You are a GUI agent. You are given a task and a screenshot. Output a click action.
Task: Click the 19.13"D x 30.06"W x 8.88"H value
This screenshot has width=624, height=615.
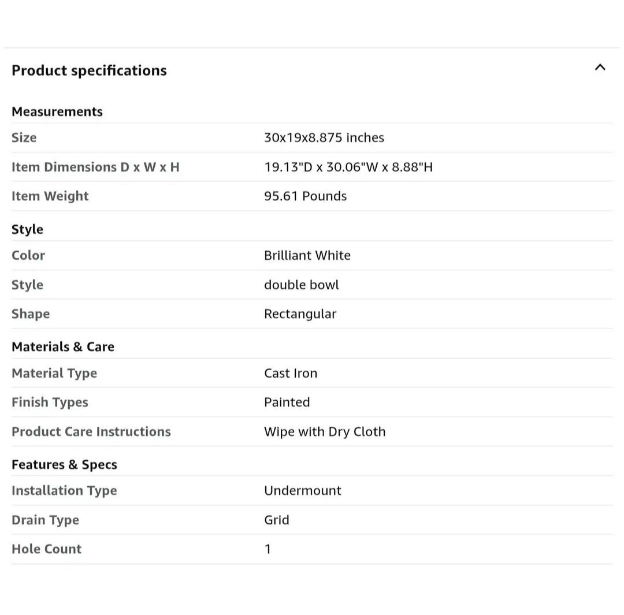[x=348, y=167]
